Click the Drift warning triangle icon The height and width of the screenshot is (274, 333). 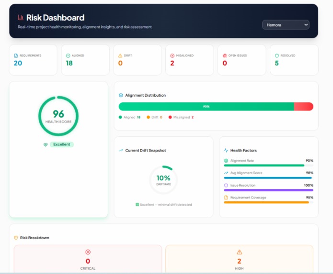pyautogui.click(x=120, y=55)
